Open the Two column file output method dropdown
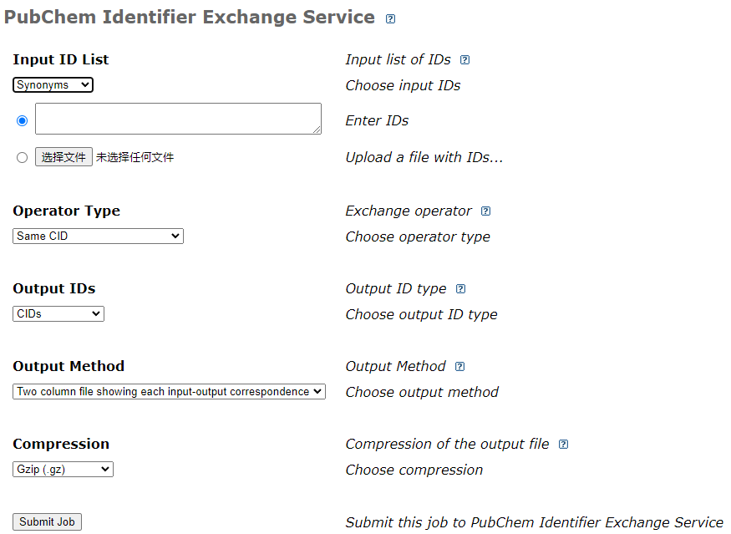 point(169,391)
